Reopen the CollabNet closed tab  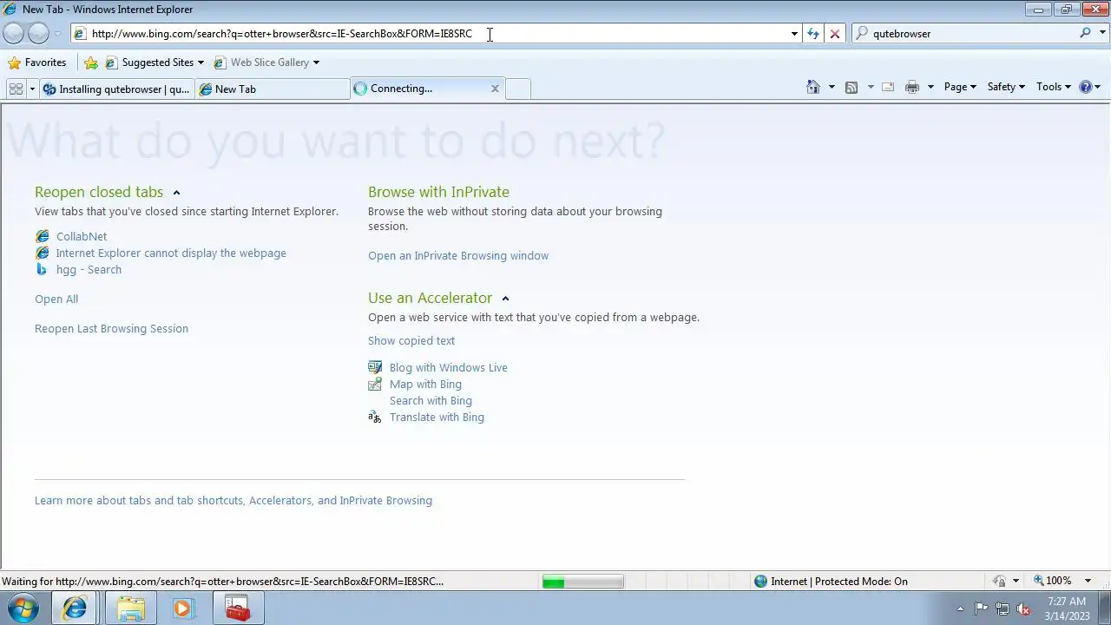click(x=82, y=236)
